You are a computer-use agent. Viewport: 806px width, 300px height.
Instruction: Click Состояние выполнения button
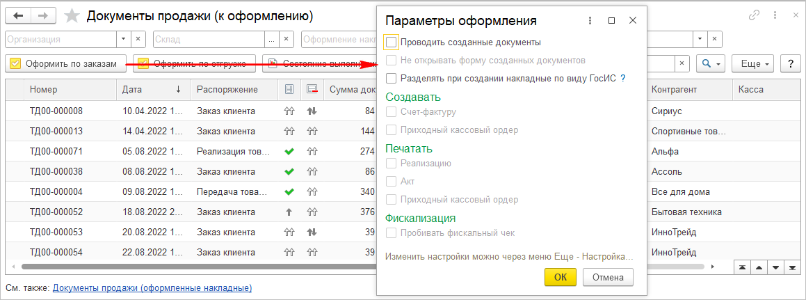[320, 64]
